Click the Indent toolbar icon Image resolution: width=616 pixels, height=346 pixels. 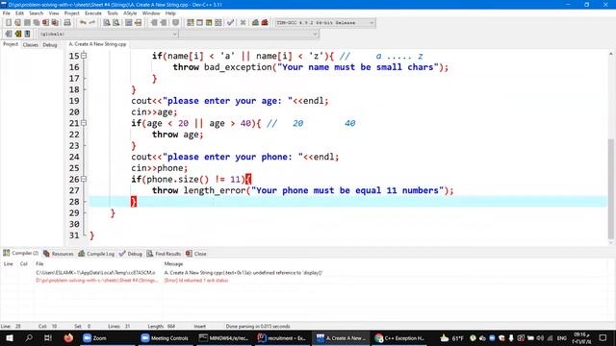(154, 23)
